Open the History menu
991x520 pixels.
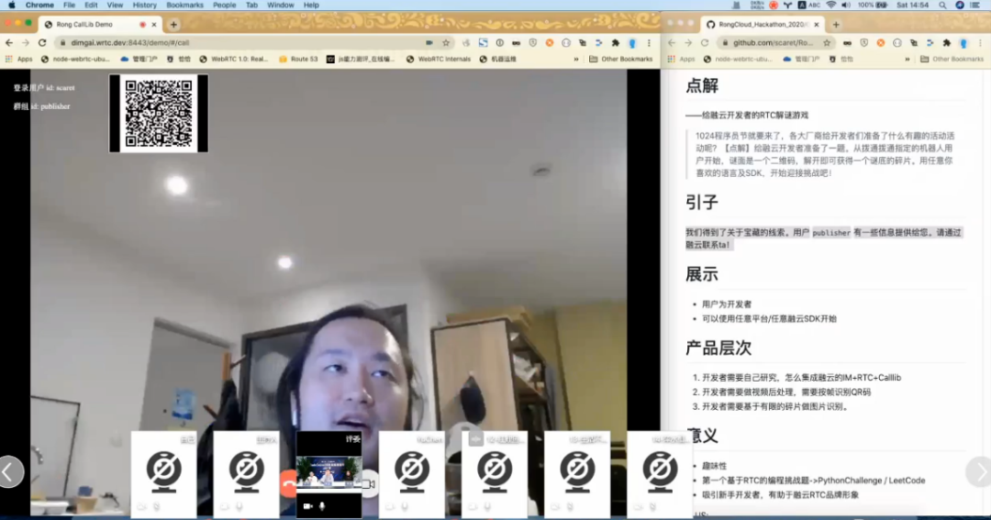click(x=144, y=6)
